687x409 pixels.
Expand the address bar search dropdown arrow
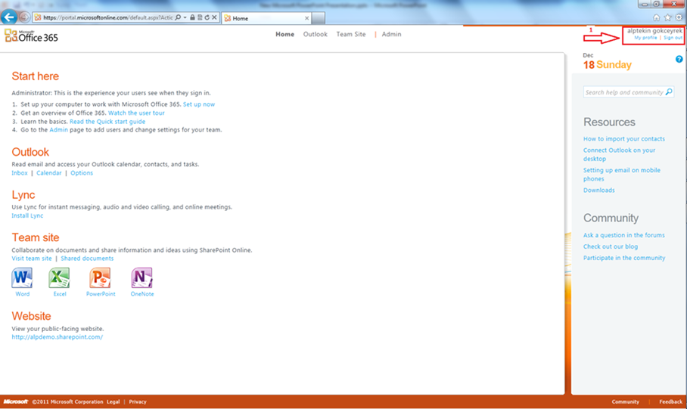click(185, 17)
